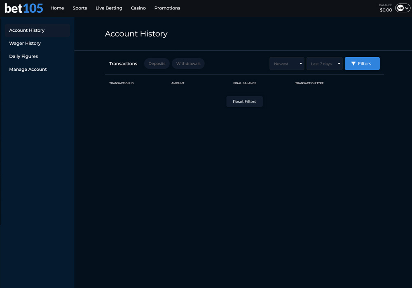
Task: Go to Manage Account
Action: [x=28, y=70]
